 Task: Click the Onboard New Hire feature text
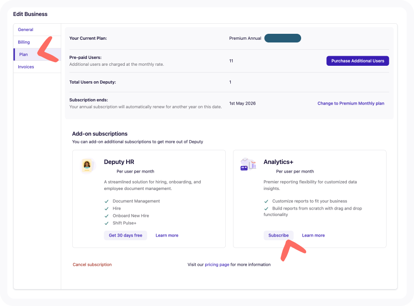pos(131,216)
